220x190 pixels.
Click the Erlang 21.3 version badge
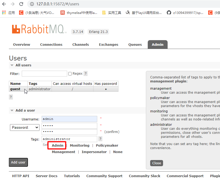tap(98, 32)
